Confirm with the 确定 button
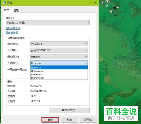Viewport: 141px width, 124px height. [x=50, y=120]
